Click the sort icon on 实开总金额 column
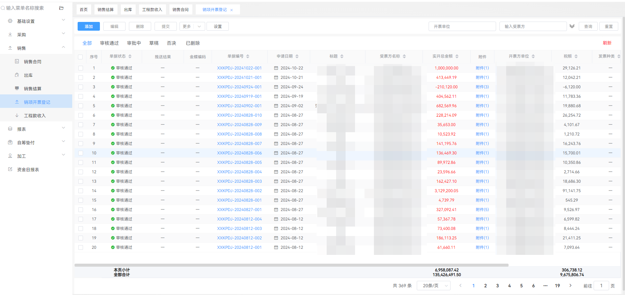Viewport: 625px width, 295px height. coord(457,56)
